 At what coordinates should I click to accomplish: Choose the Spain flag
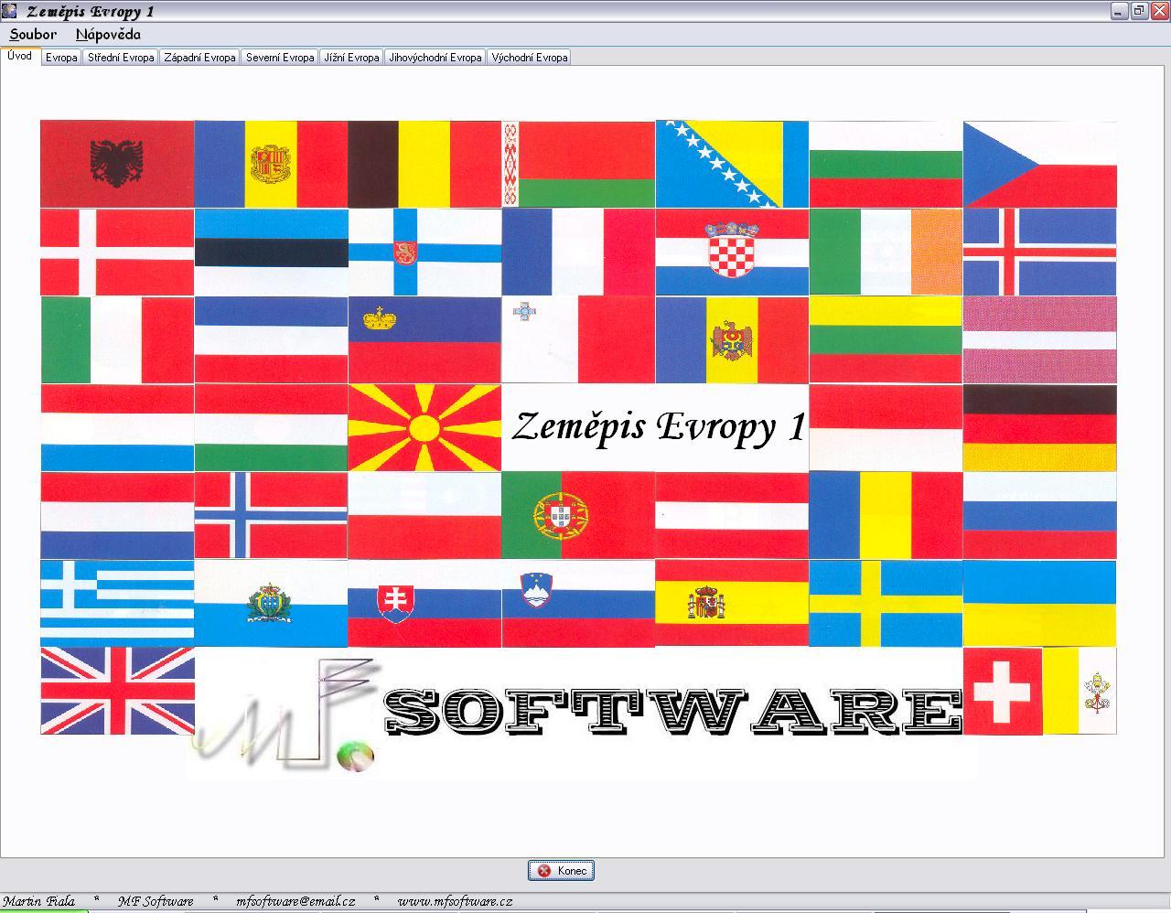coord(732,603)
